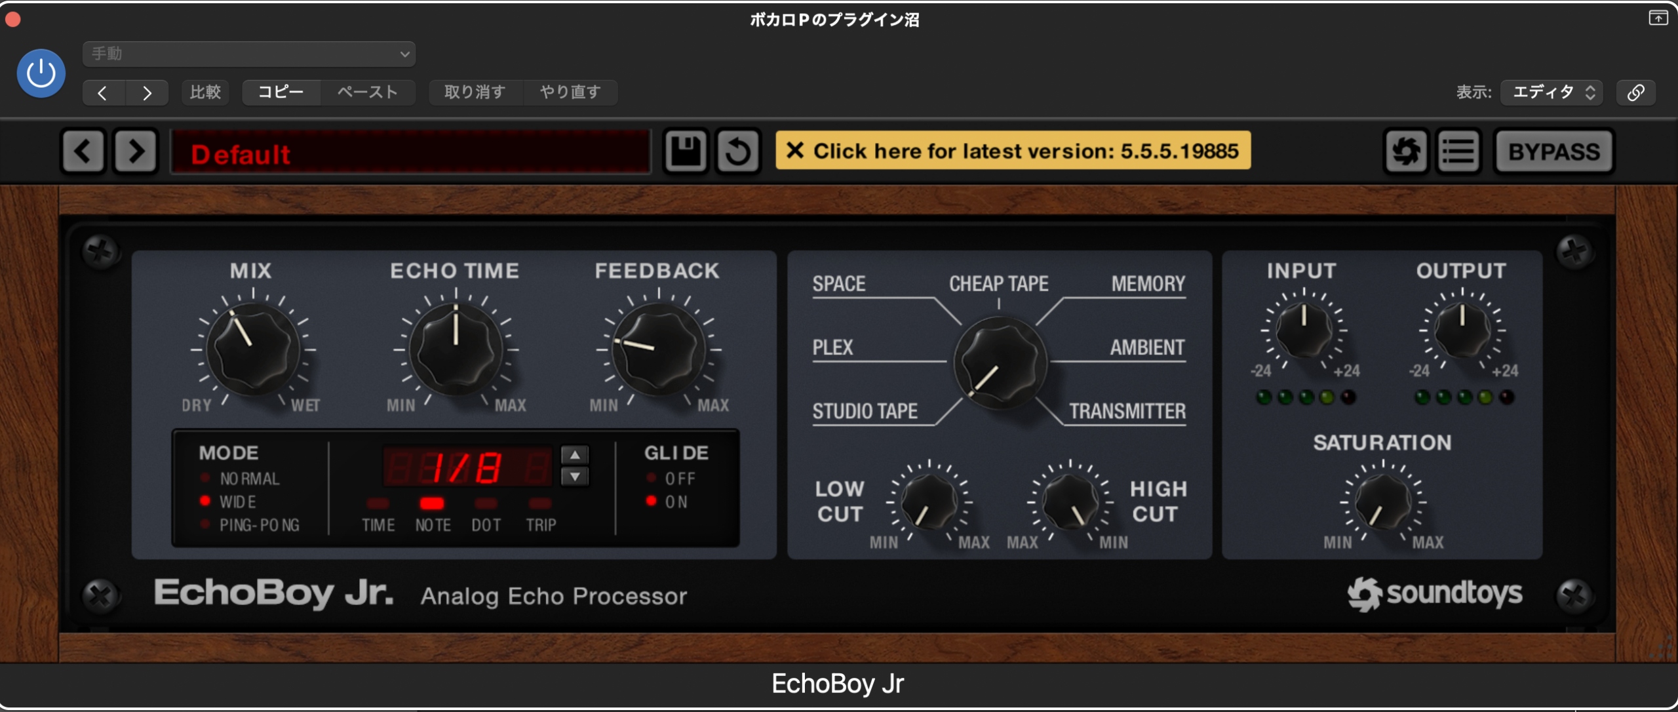Open the Default preset name display
The width and height of the screenshot is (1678, 712).
(x=411, y=152)
